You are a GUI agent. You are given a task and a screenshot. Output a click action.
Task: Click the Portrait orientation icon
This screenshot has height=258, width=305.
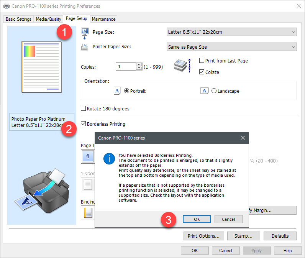(117, 91)
